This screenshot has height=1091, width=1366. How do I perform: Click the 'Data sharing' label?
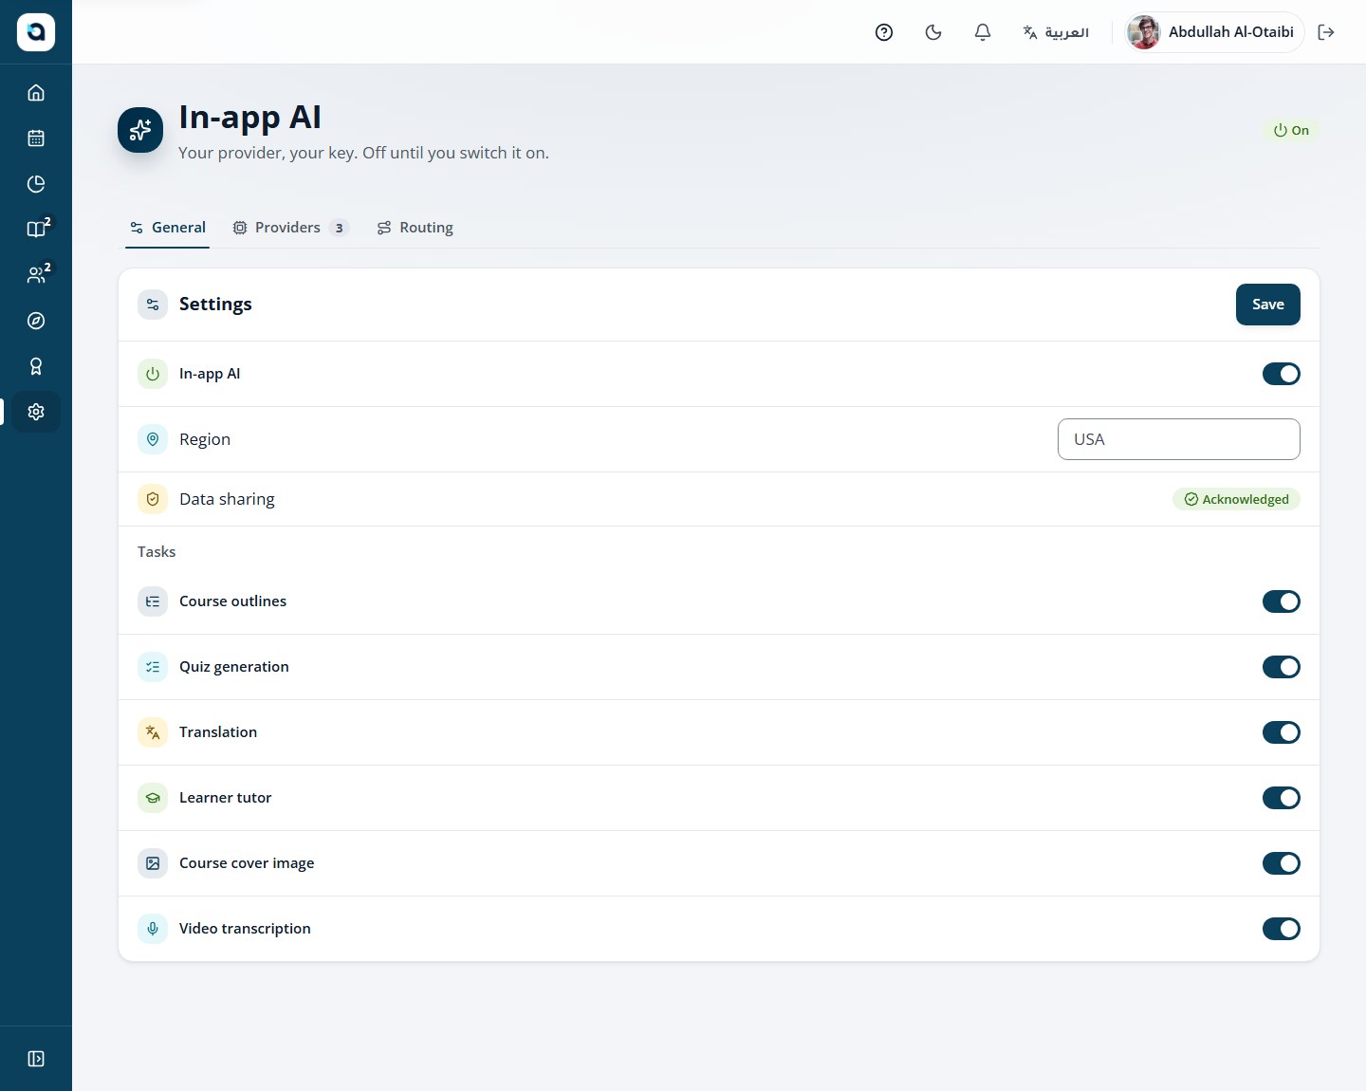[x=227, y=499]
